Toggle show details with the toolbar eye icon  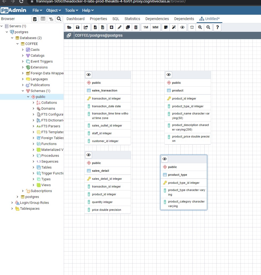(x=182, y=27)
